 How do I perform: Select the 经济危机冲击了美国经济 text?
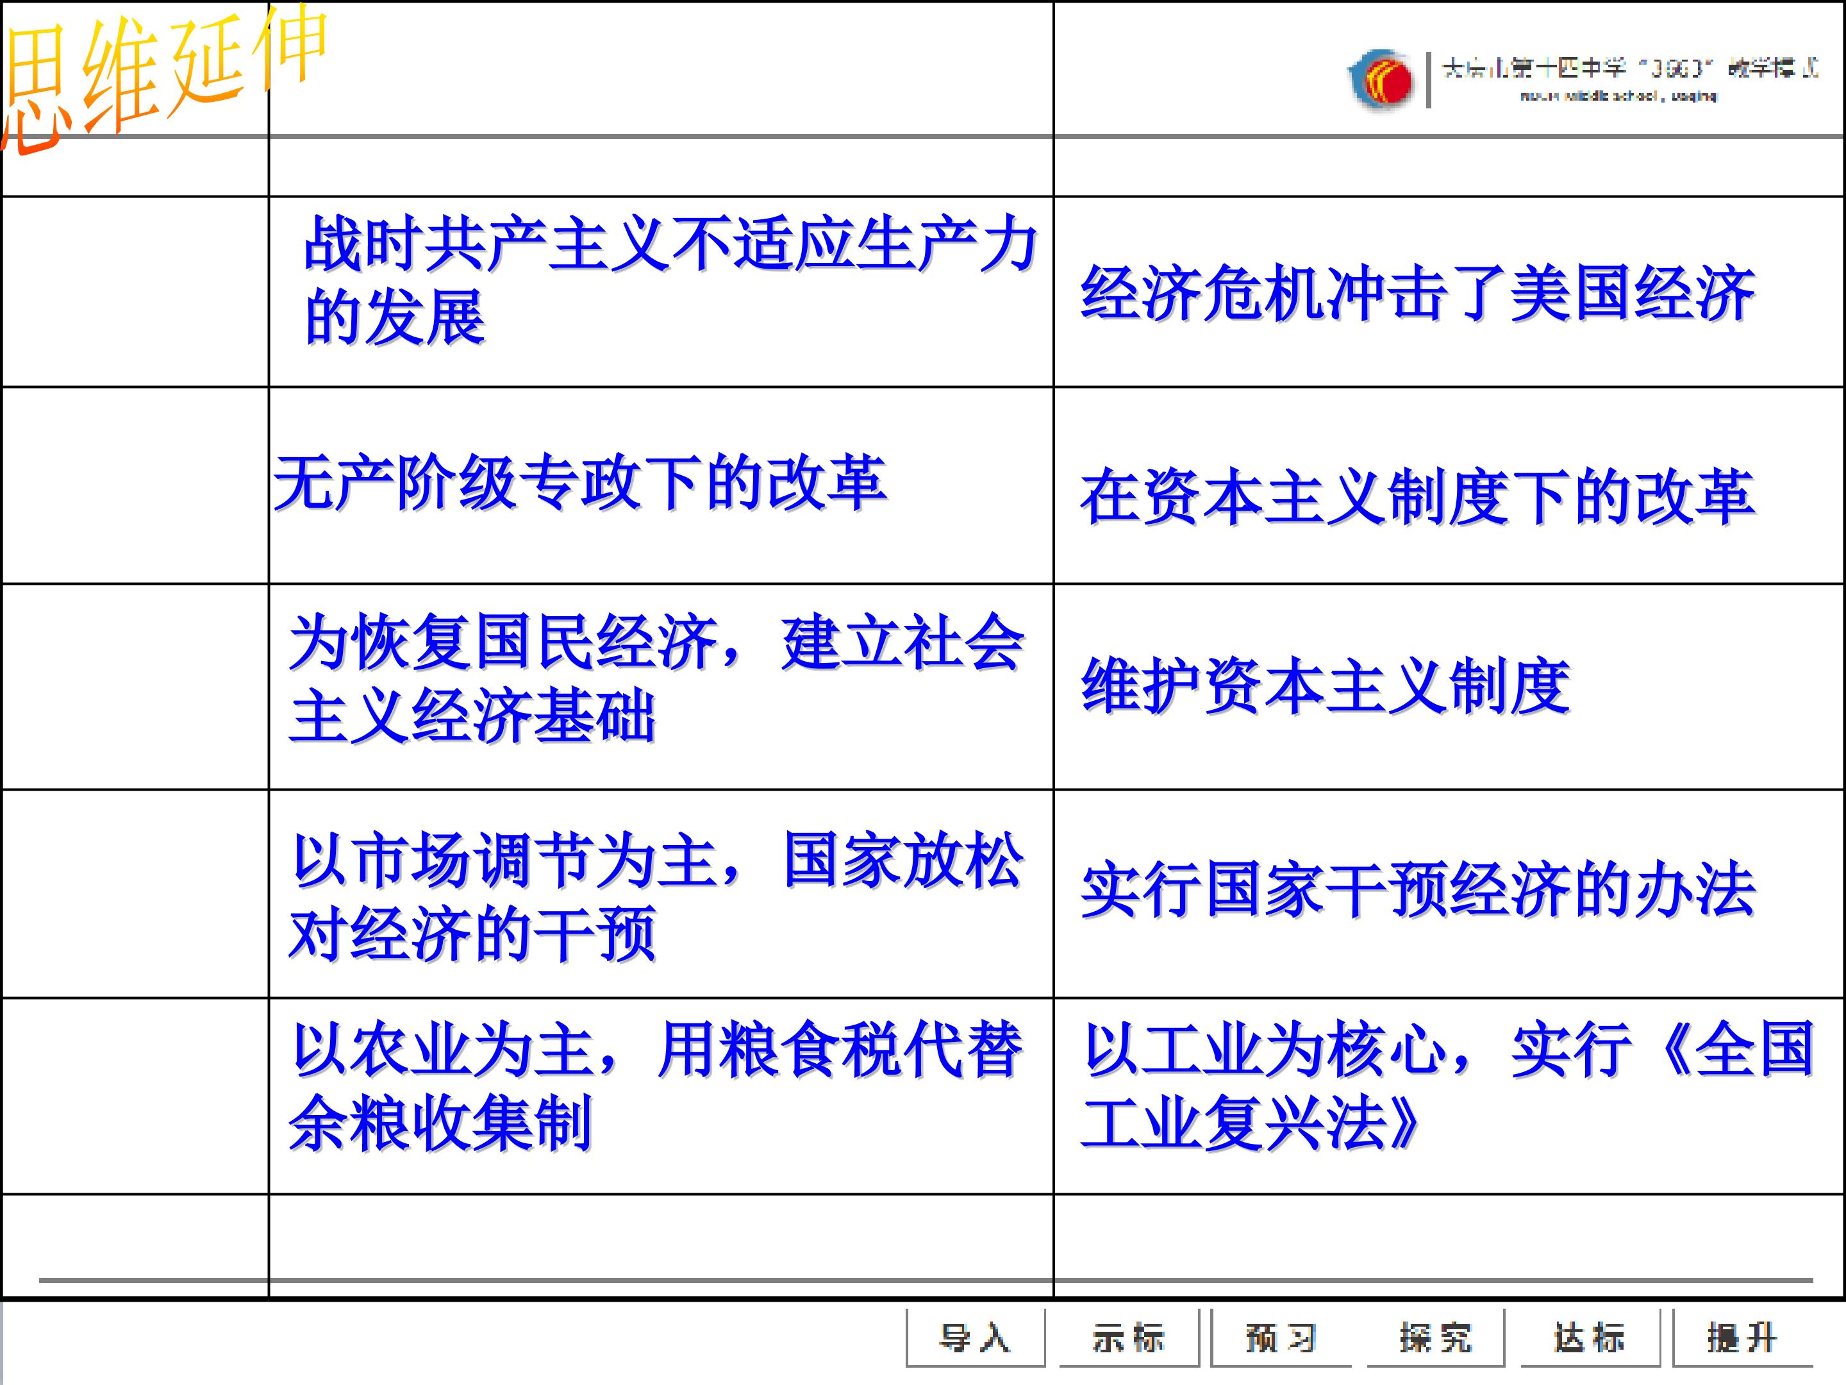[1417, 294]
